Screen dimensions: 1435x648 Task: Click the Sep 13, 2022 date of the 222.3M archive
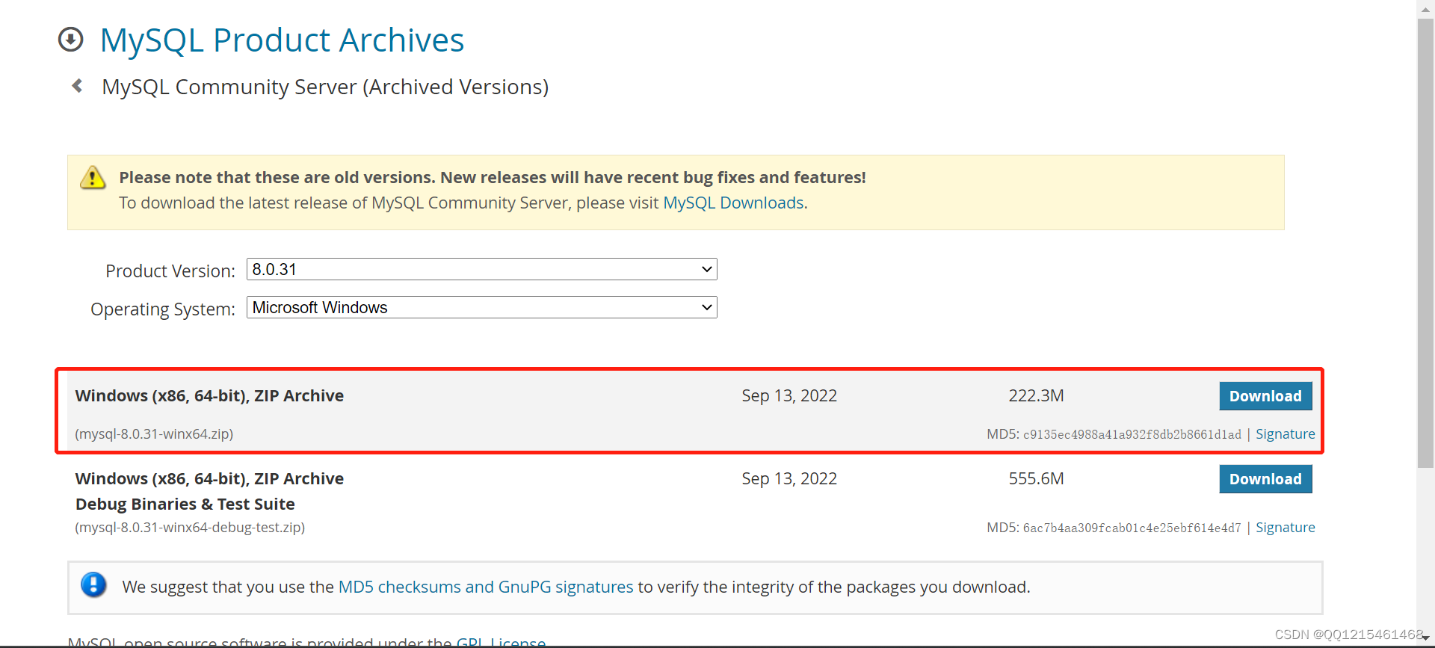(789, 395)
